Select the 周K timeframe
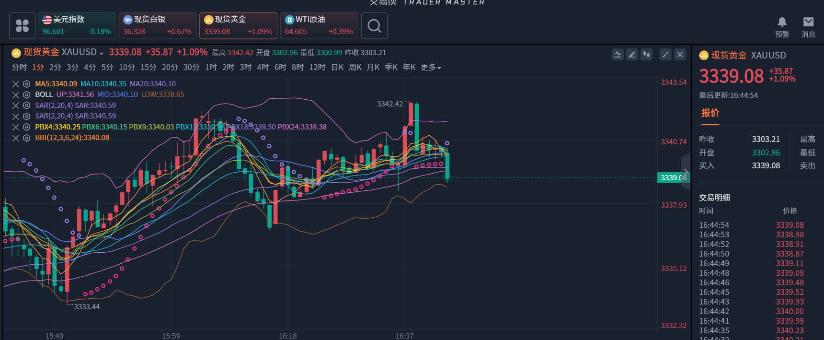 pyautogui.click(x=355, y=68)
